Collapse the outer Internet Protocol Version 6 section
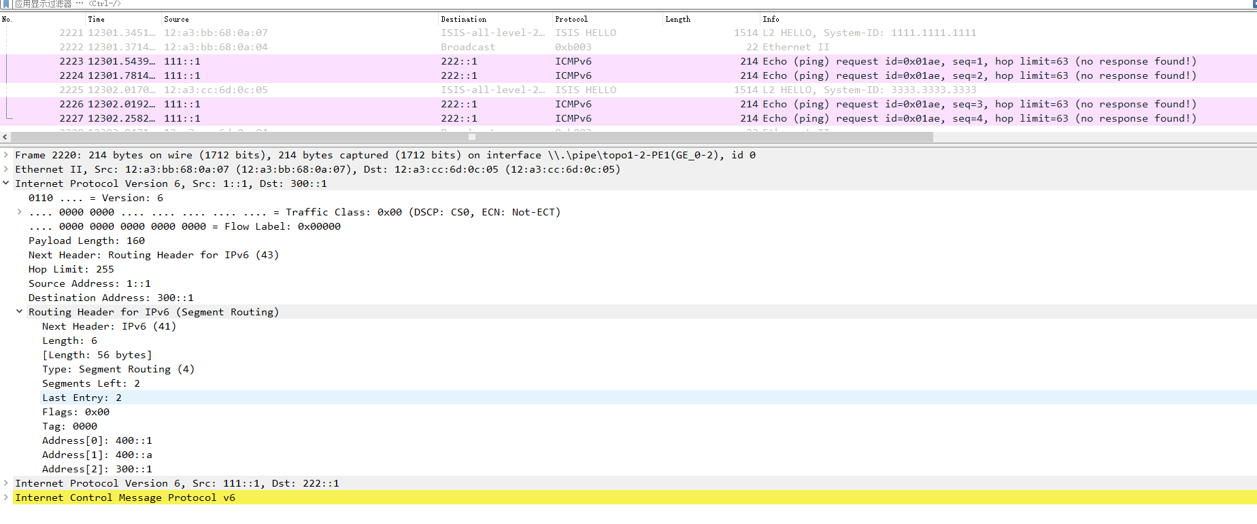 (6, 184)
